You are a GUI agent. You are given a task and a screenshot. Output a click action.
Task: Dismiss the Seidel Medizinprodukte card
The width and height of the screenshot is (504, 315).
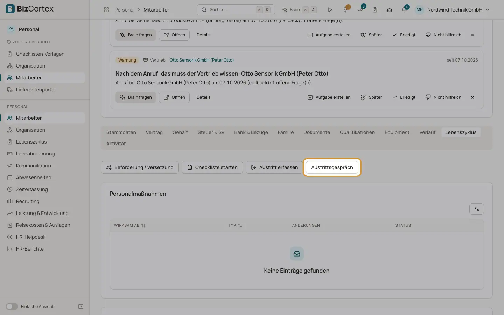click(472, 35)
